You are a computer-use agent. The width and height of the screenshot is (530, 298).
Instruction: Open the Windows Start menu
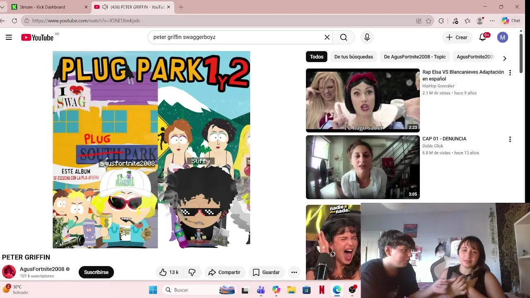click(153, 290)
